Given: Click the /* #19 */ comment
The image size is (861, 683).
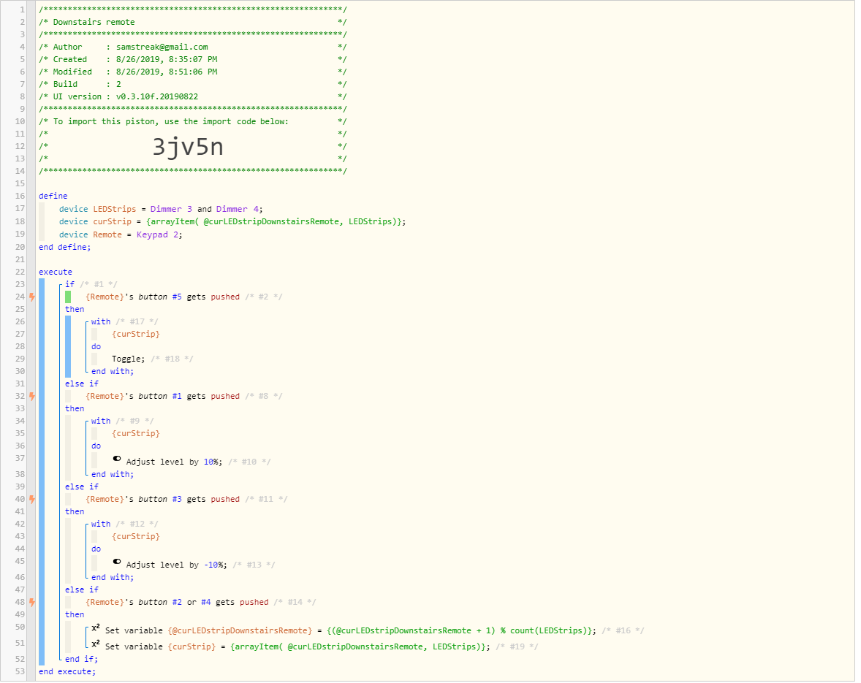Looking at the screenshot, I should point(517,646).
